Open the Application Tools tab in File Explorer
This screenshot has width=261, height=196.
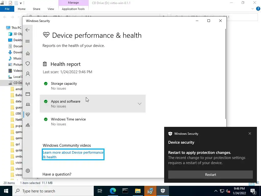pyautogui.click(x=73, y=9)
